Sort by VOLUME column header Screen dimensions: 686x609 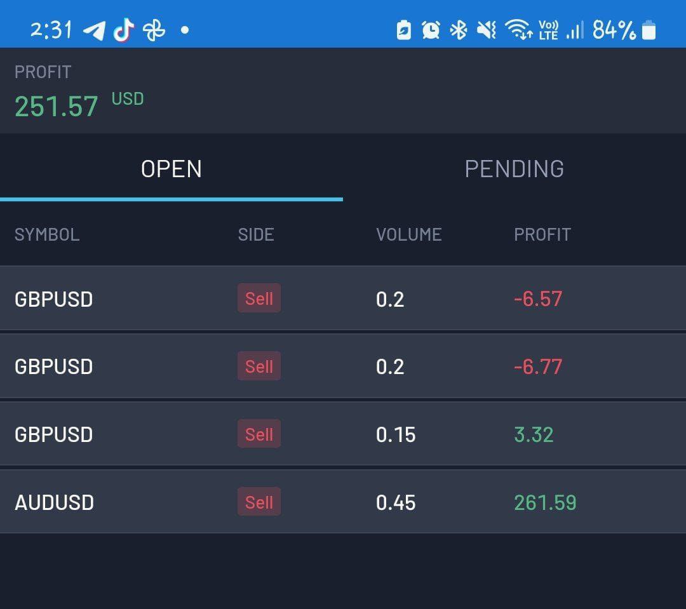(x=408, y=234)
